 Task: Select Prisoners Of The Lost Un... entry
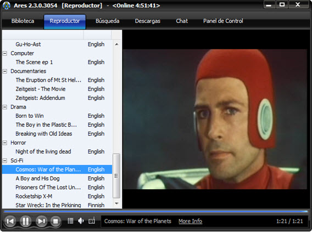pos(57,188)
